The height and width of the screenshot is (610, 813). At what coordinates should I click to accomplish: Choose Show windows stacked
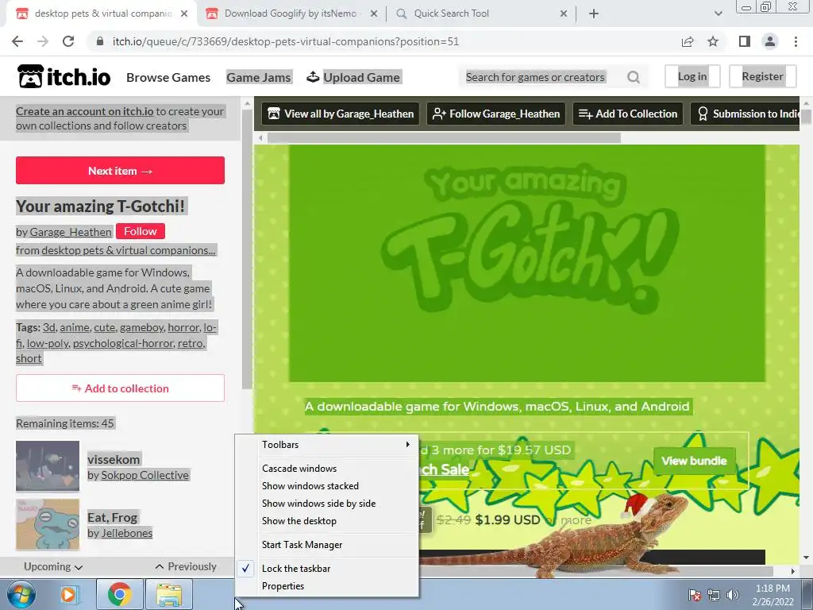coord(326,486)
